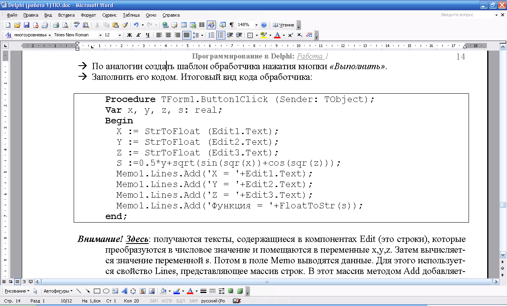The width and height of the screenshot is (507, 306).
Task: Undo the last action
Action: coord(136,25)
